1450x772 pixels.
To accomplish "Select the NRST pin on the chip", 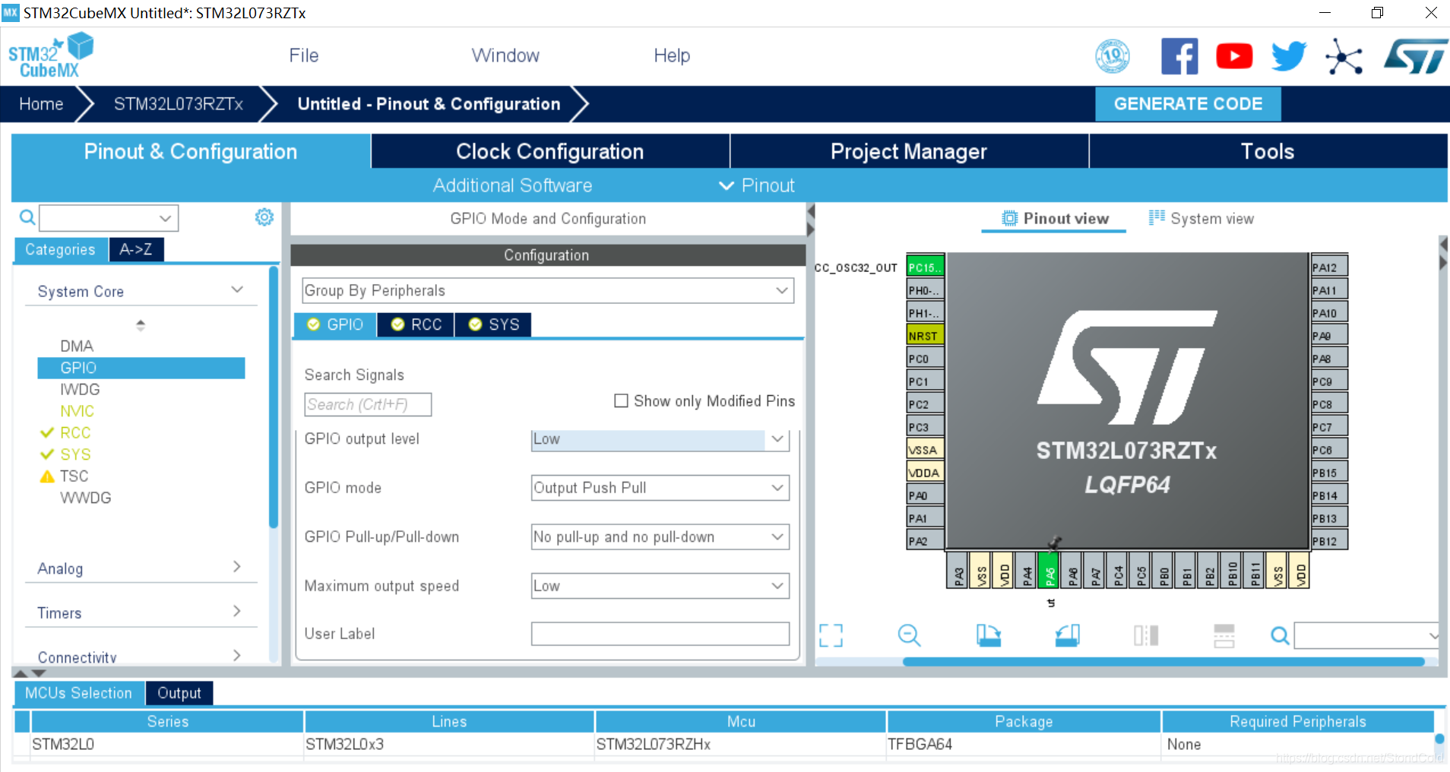I will pyautogui.click(x=925, y=336).
